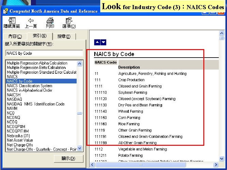Click the Potato Farming row (111211)

click(x=119, y=156)
